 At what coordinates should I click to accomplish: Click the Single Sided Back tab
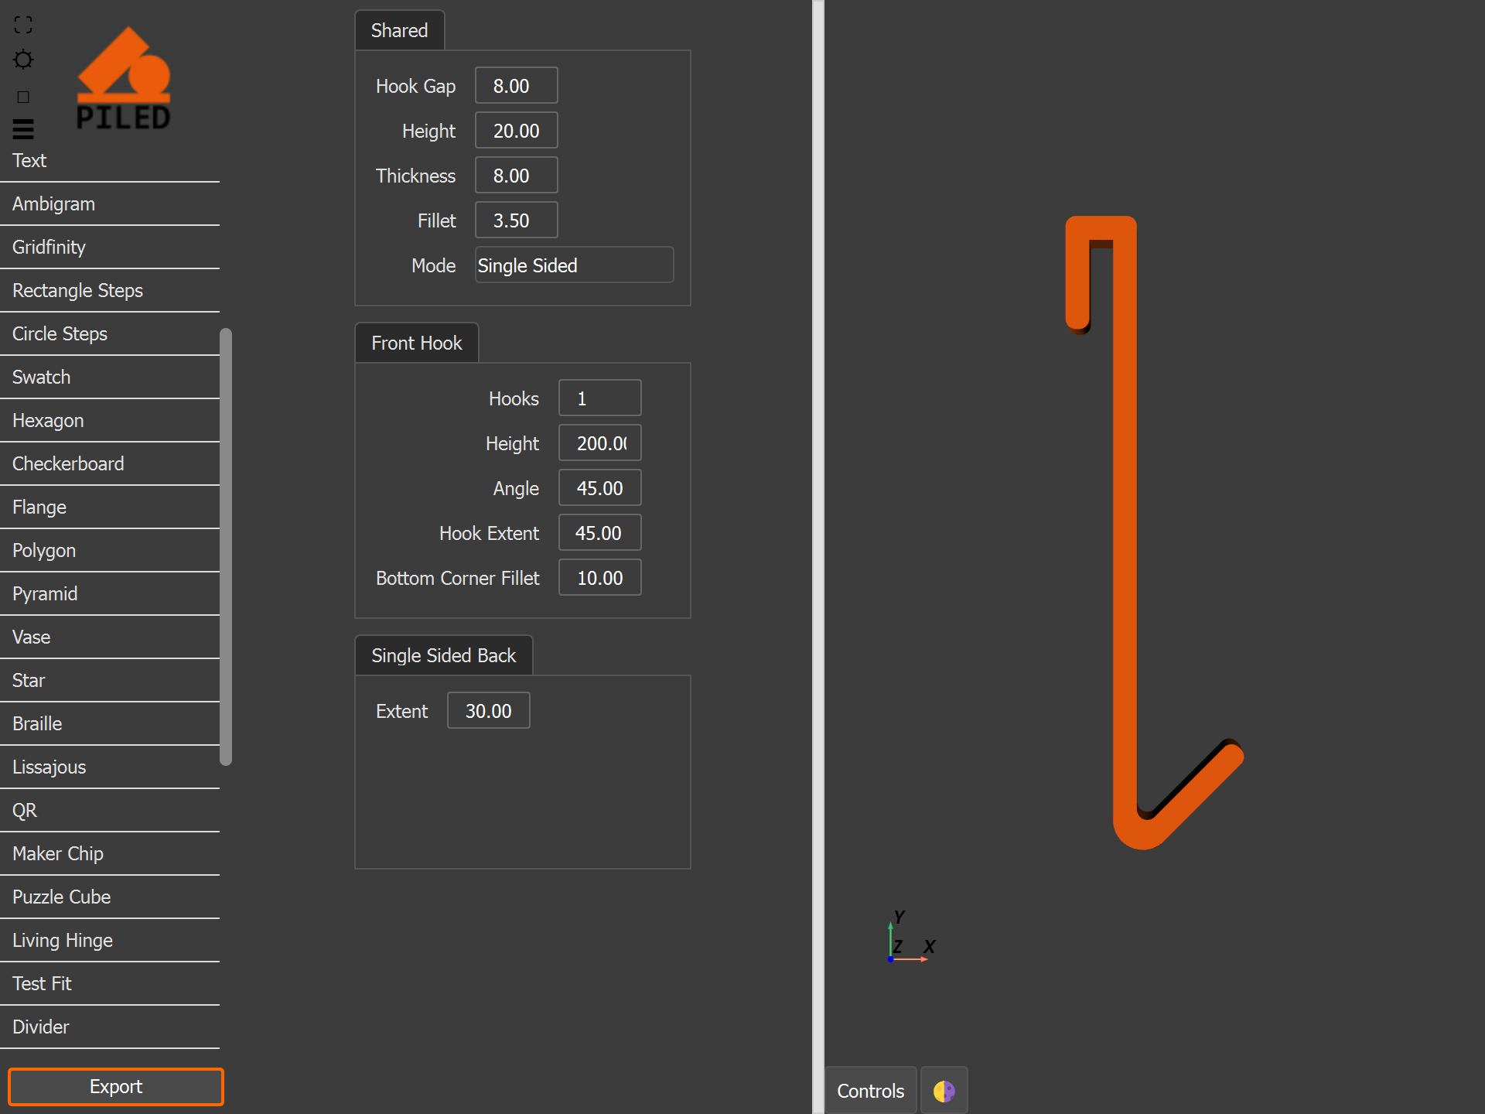pos(443,655)
